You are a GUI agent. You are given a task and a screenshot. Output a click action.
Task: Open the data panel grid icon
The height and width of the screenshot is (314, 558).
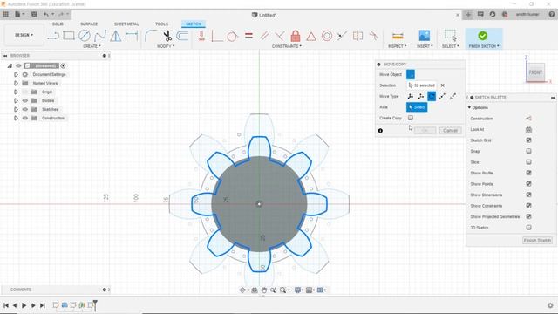[6, 14]
